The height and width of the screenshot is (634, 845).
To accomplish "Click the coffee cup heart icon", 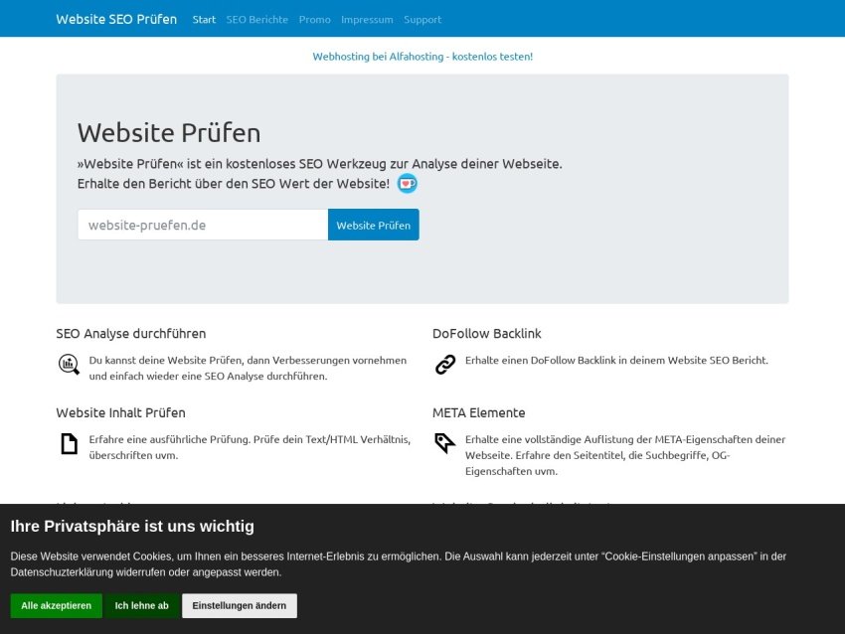I will point(407,184).
